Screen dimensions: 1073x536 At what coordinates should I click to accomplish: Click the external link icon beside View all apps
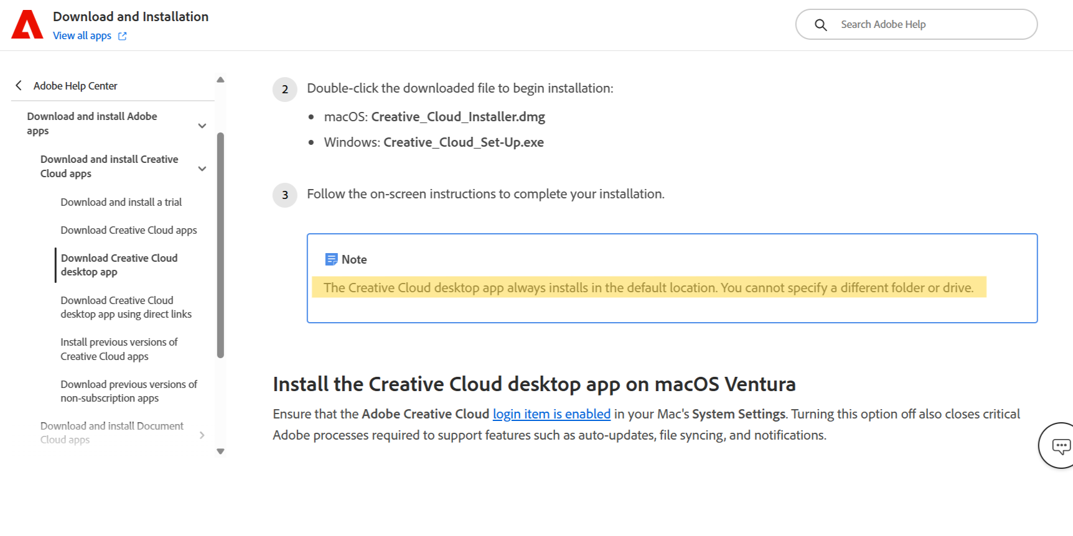[x=123, y=36]
